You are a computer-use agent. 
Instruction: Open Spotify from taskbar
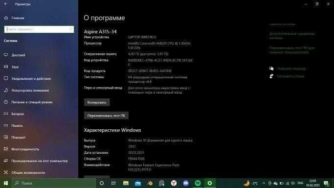(x=198, y=183)
